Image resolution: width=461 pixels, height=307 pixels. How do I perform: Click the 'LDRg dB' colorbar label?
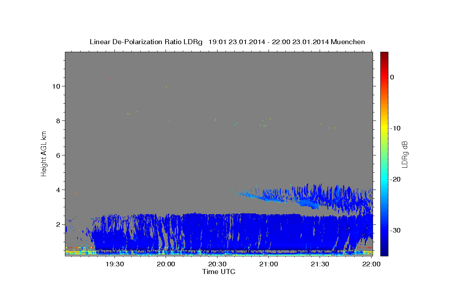(x=405, y=154)
